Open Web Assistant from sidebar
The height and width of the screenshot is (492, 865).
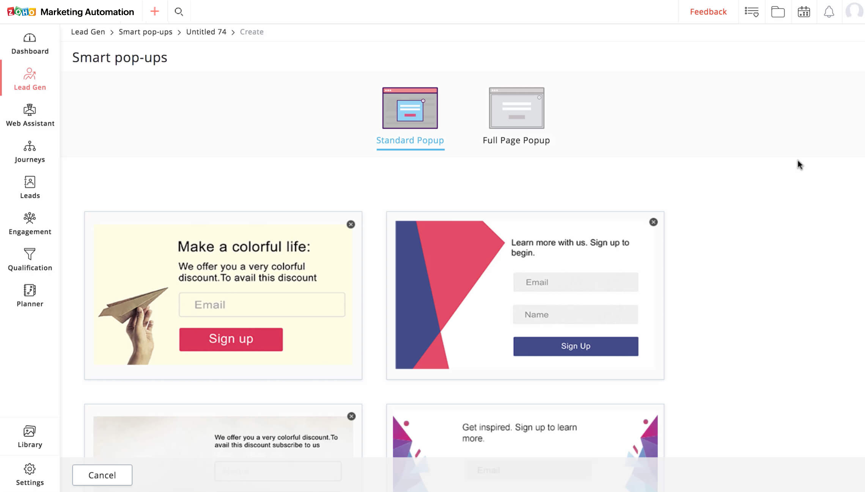tap(30, 114)
